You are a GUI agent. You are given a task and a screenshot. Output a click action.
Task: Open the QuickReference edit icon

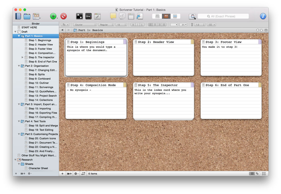coord(97,16)
